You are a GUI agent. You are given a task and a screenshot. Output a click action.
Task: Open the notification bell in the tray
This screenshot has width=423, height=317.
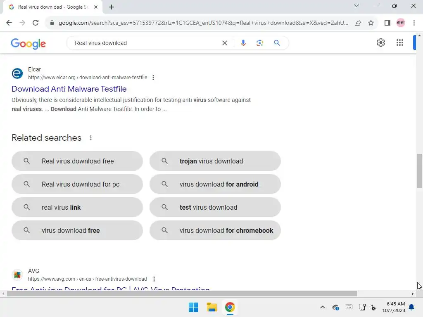(x=412, y=307)
